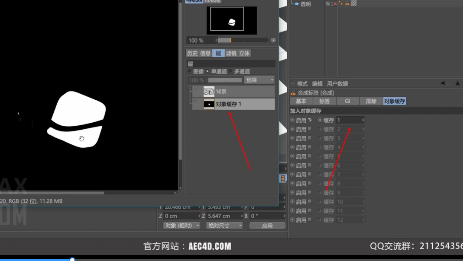Select the 背景 layer thumbnail
463x261 pixels.
(209, 92)
